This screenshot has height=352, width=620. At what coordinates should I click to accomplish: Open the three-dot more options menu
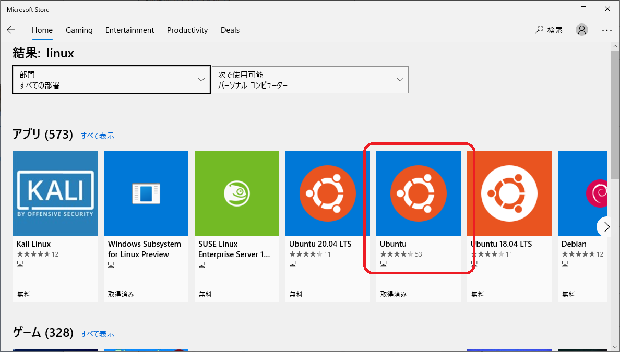tap(606, 30)
